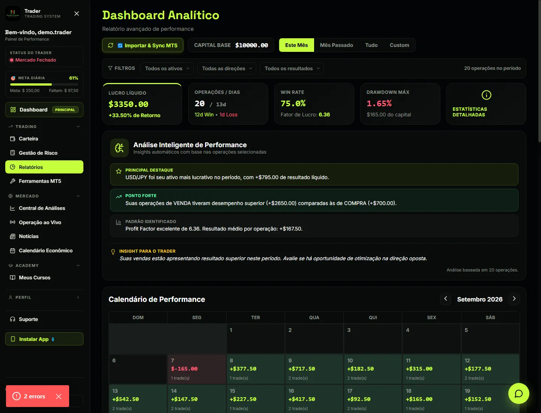Click the 20 operações no período text
Viewport: 541px width, 413px height.
pyautogui.click(x=492, y=68)
